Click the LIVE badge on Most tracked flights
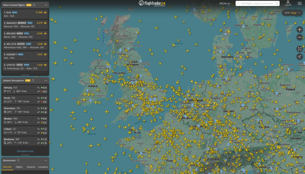 (x=29, y=5)
